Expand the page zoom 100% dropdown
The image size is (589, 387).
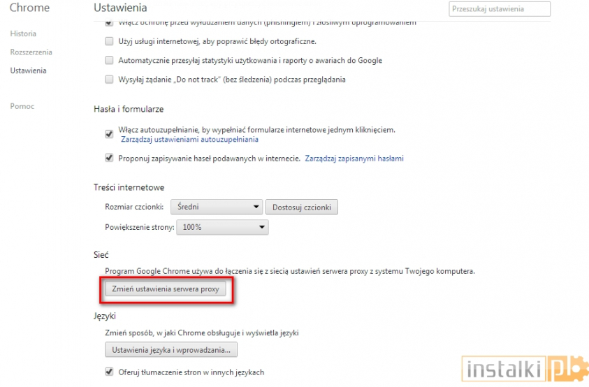click(223, 227)
